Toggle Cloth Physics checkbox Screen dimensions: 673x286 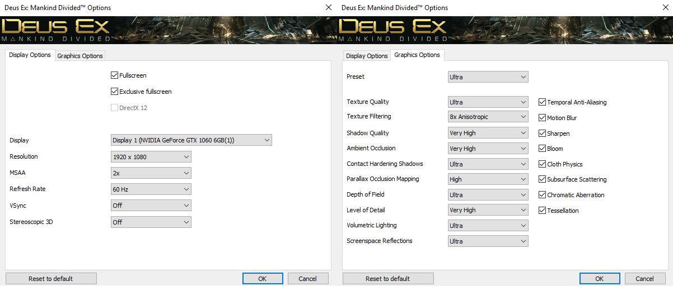(x=542, y=164)
